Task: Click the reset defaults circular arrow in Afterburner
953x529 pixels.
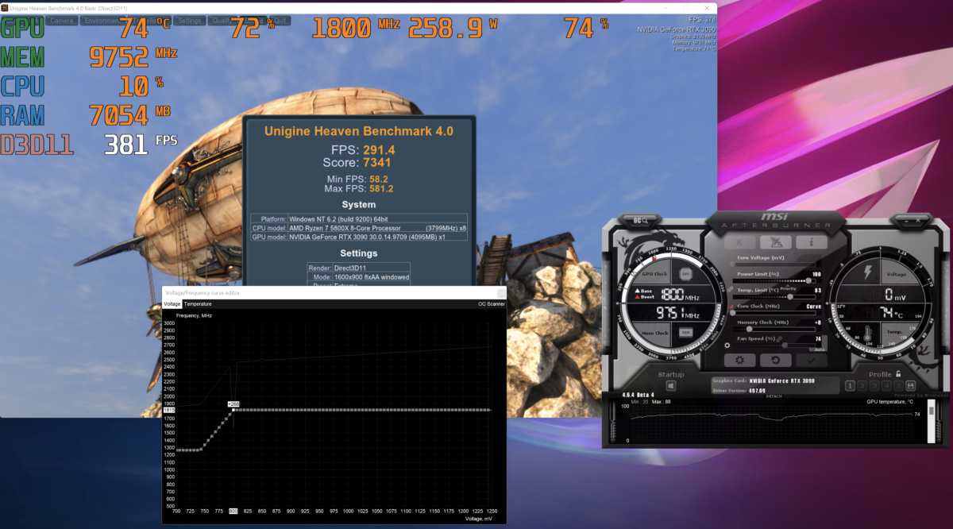Action: click(x=776, y=359)
